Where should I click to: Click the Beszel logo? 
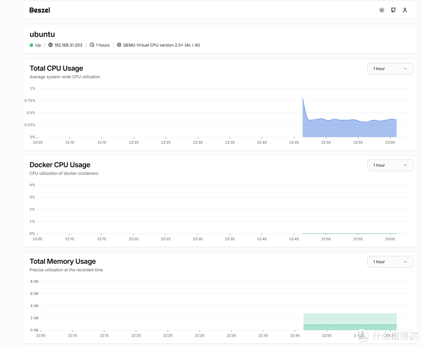click(x=40, y=10)
